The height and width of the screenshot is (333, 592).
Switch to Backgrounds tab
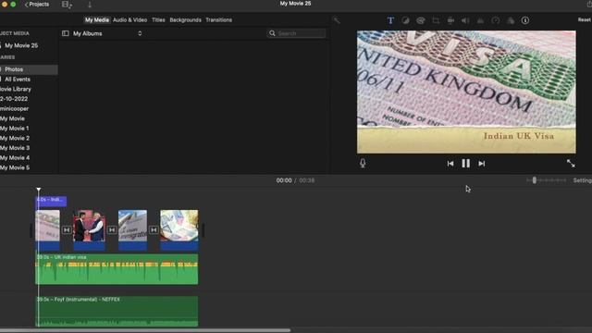coord(185,20)
